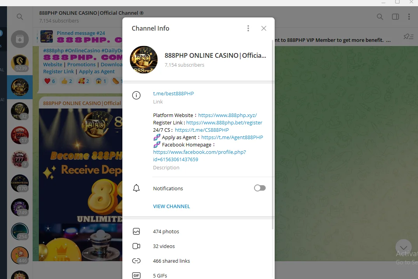Viewport: 418px width, 279px height.
Task: Close the Channel Info dialog
Action: [264, 28]
